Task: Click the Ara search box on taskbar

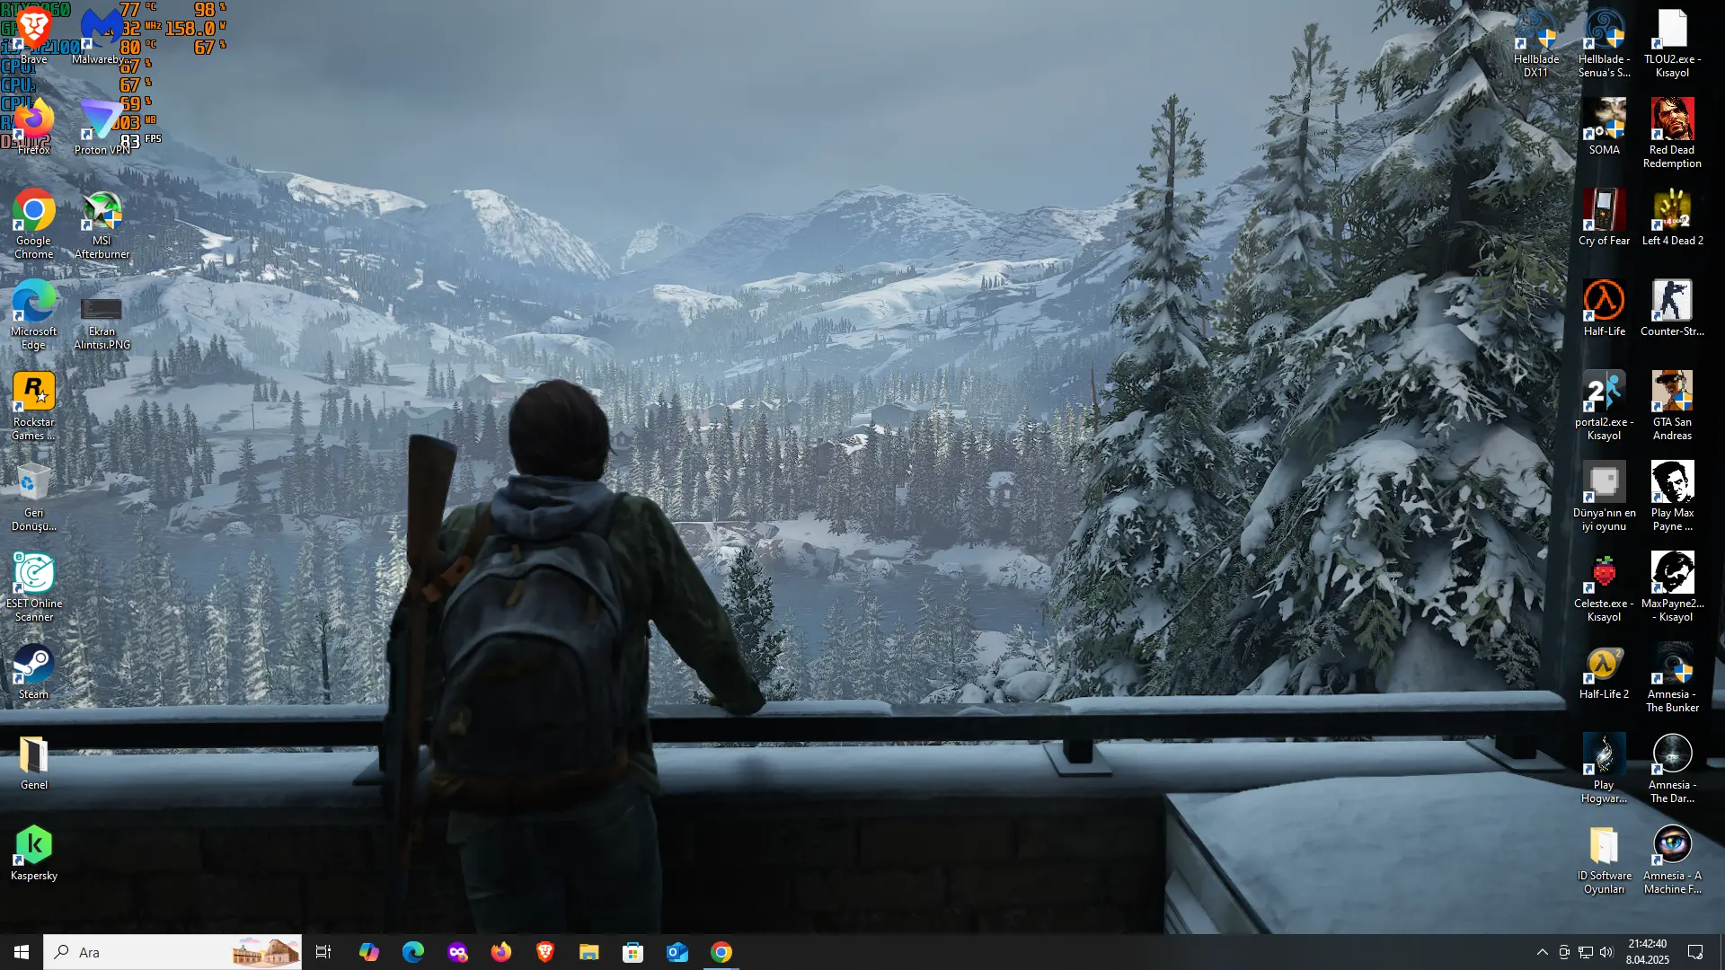Action: [172, 952]
